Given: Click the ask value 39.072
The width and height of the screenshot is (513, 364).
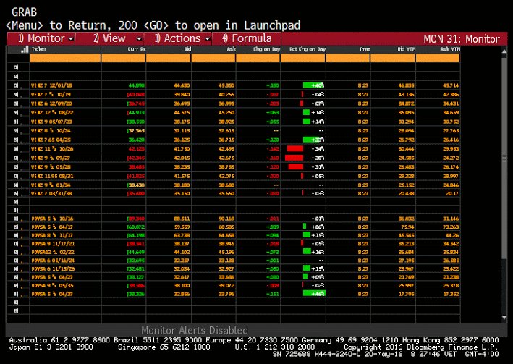Looking at the screenshot, I should click(226, 285).
